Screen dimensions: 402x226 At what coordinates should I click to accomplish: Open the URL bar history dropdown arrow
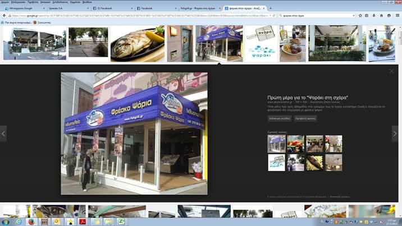click(x=270, y=16)
